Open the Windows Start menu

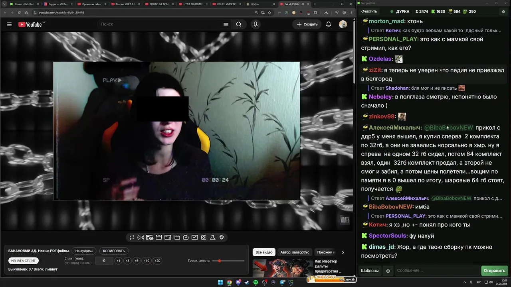[x=220, y=283]
